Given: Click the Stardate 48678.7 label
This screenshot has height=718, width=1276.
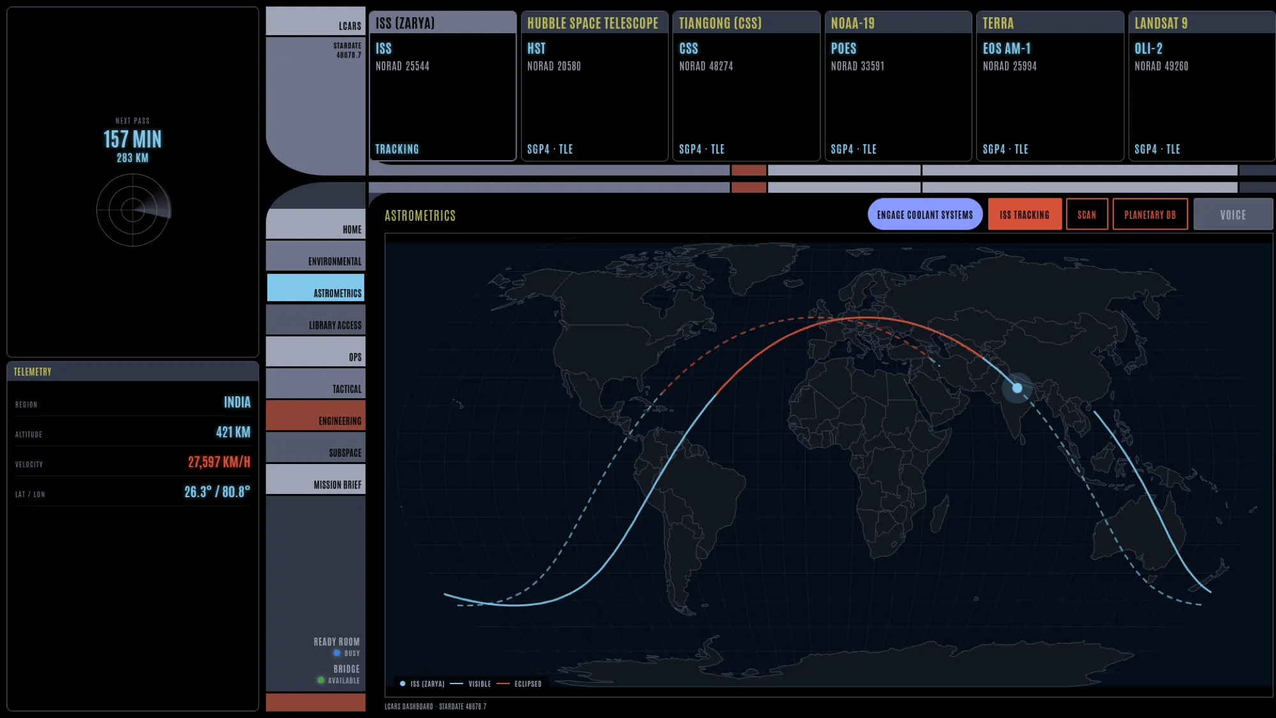Looking at the screenshot, I should [347, 50].
